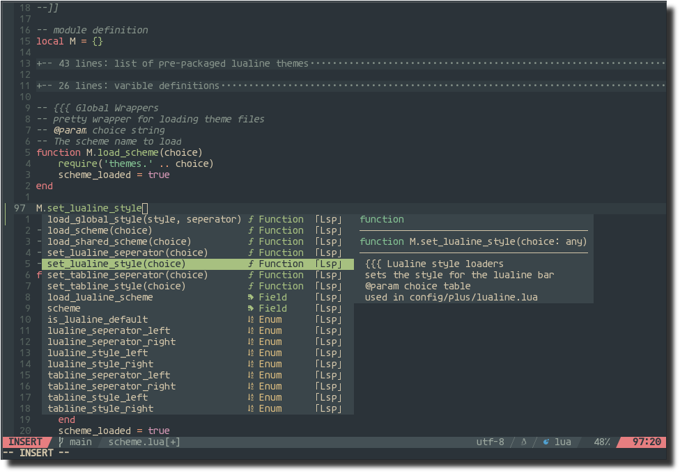Image resolution: width=680 pixels, height=473 pixels.
Task: Choose load_scheme(choice) from completion list
Action: pos(100,230)
